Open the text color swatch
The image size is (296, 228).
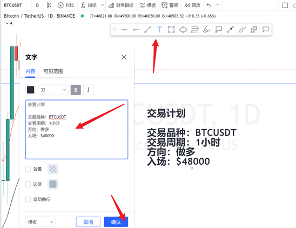31,90
